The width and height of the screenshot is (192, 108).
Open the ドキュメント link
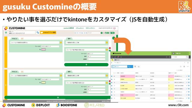(x=80, y=28)
